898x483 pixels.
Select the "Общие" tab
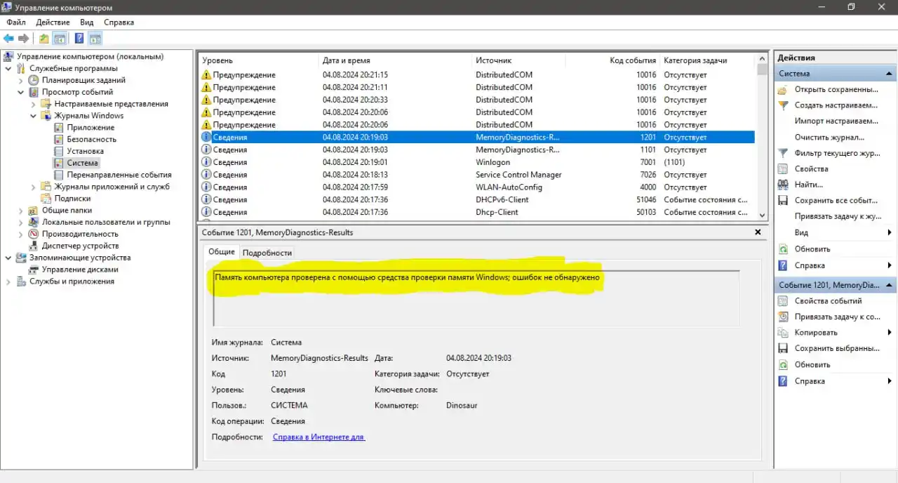[x=222, y=252]
